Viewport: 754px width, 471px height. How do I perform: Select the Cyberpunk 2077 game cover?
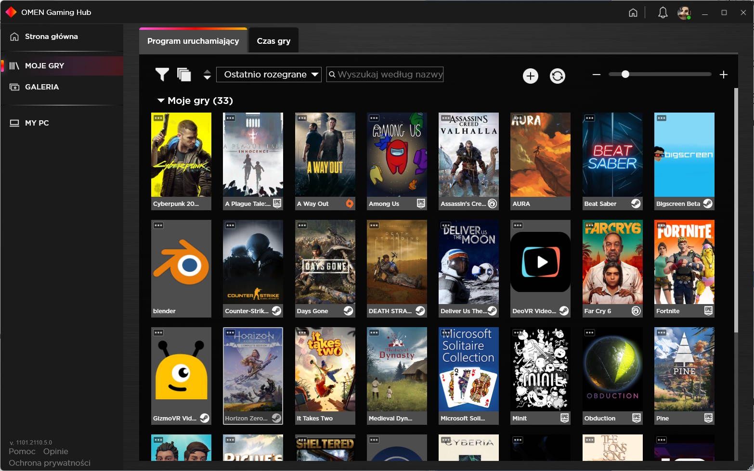[181, 155]
